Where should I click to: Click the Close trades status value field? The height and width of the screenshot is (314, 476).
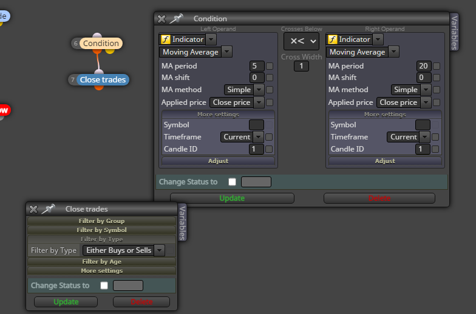click(x=128, y=286)
